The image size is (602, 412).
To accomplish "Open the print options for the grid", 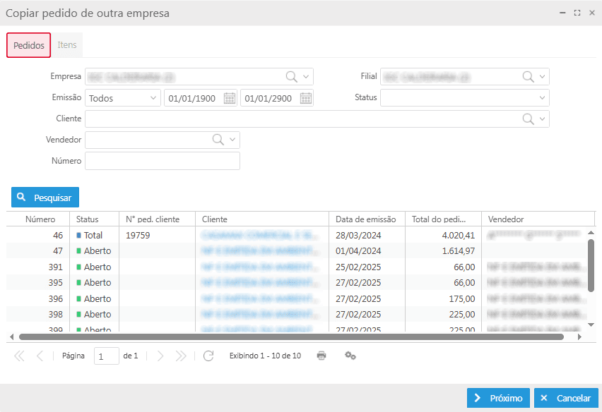I will pyautogui.click(x=321, y=356).
